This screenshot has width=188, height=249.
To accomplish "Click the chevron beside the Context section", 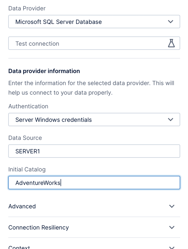I will click(x=172, y=247).
